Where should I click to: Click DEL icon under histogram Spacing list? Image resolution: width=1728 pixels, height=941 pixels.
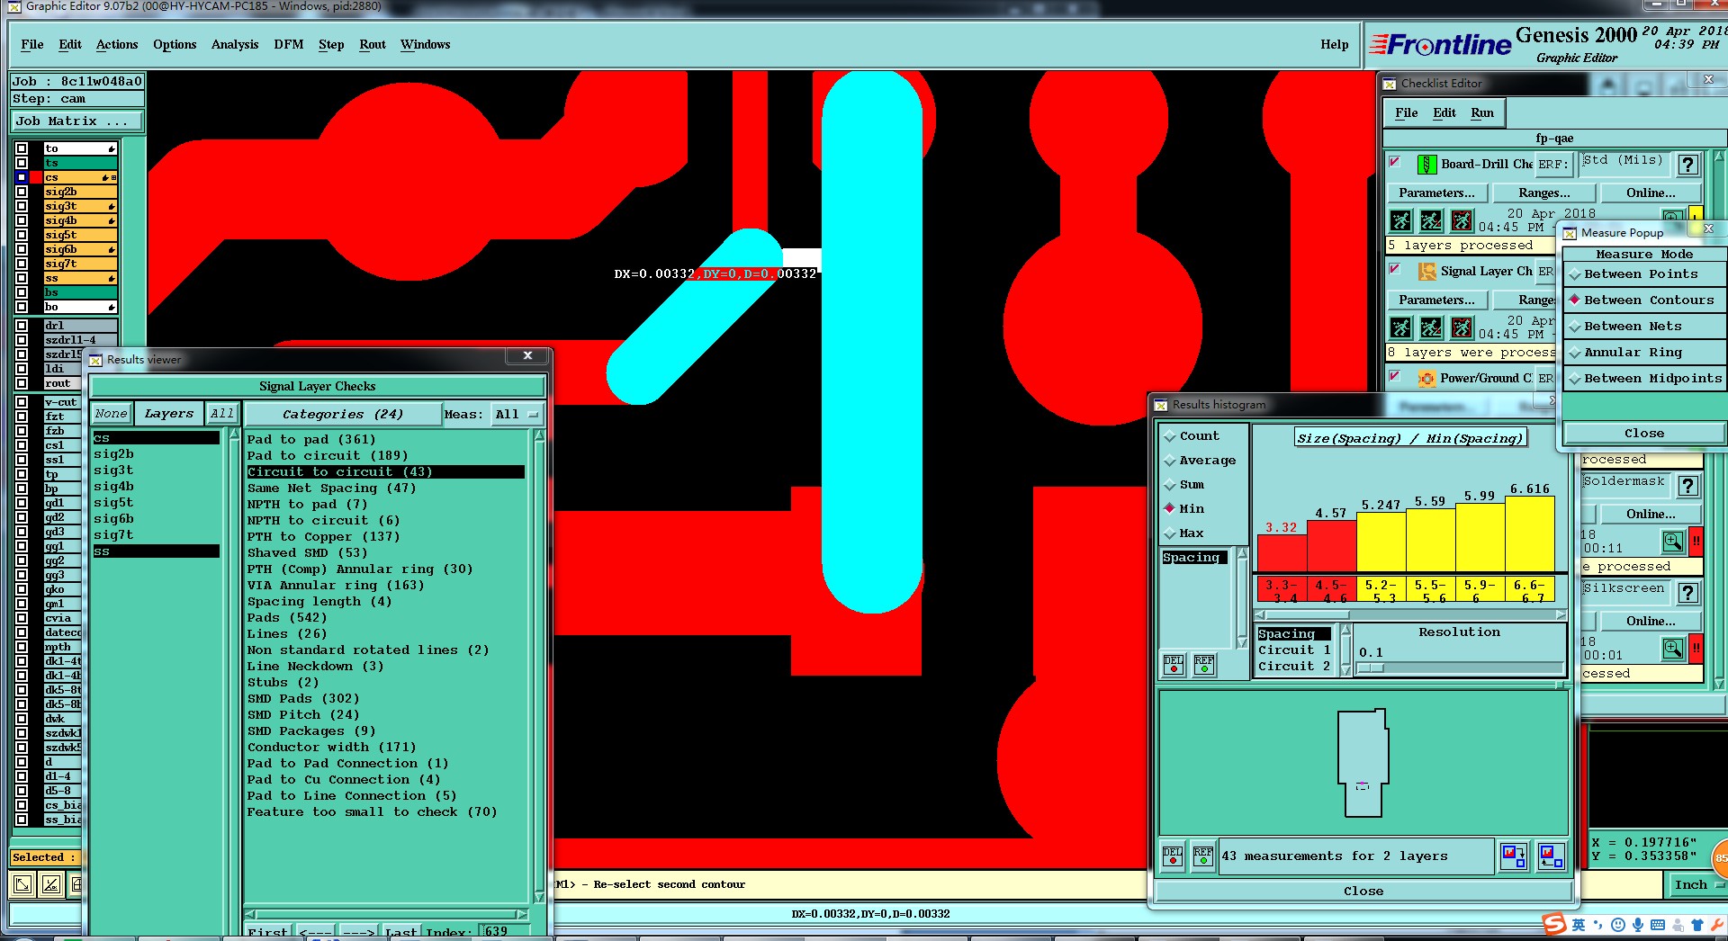[x=1174, y=665]
